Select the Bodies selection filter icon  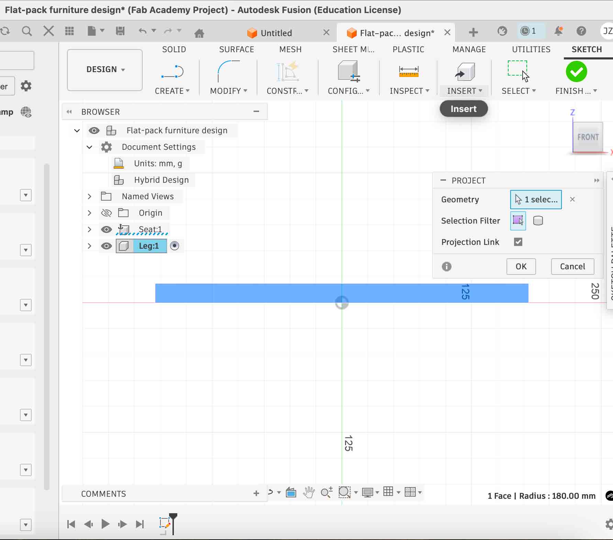[538, 221]
